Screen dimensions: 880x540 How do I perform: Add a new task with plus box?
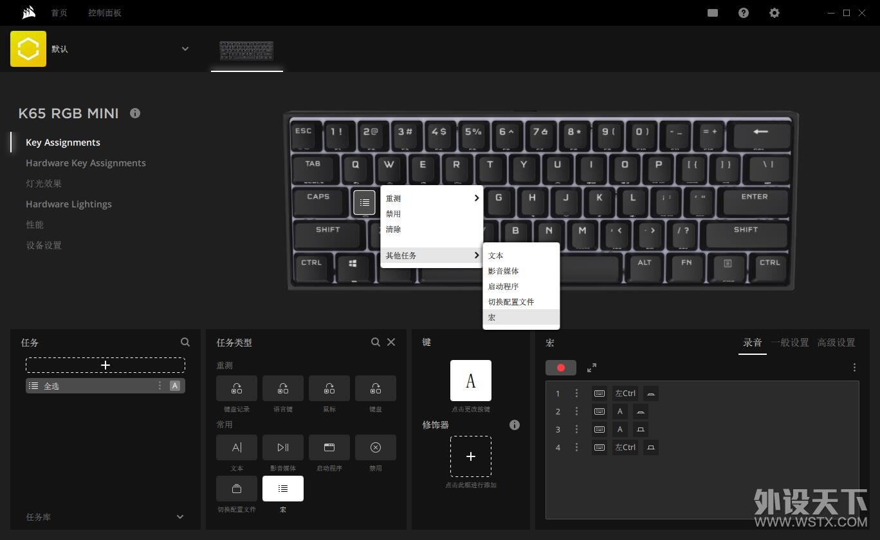pyautogui.click(x=105, y=365)
